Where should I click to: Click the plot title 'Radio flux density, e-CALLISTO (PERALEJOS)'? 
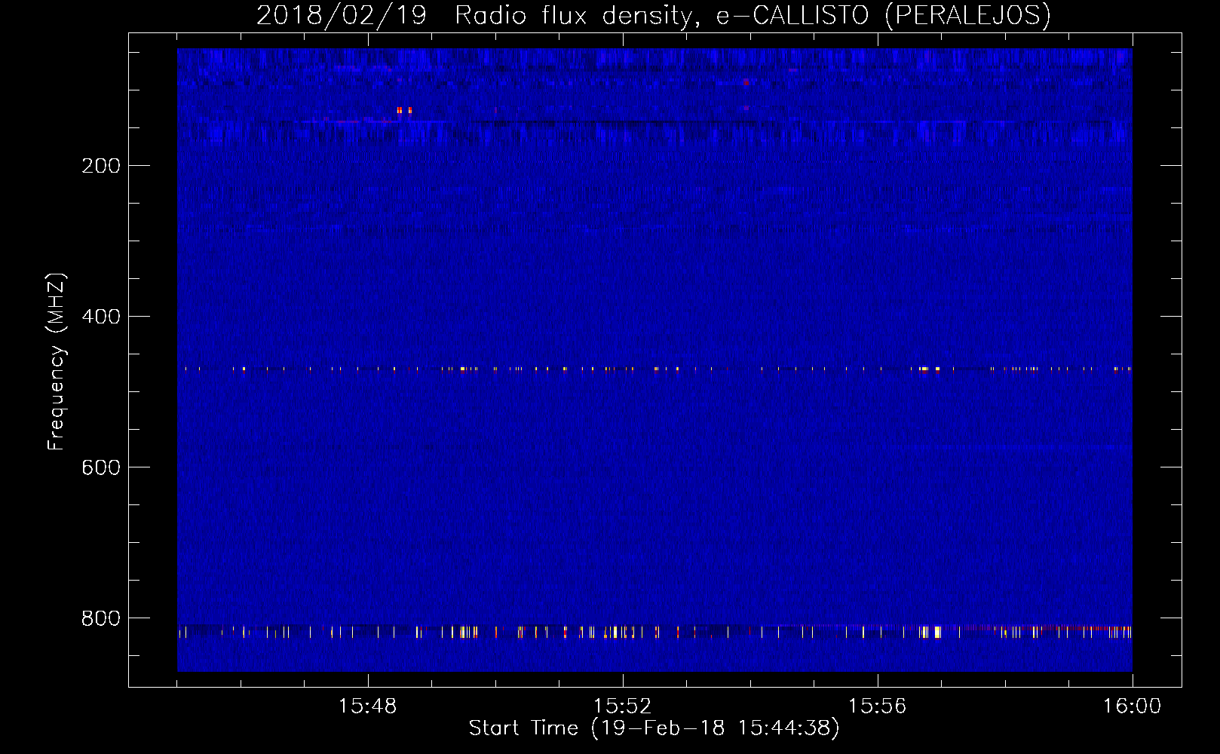click(x=753, y=16)
